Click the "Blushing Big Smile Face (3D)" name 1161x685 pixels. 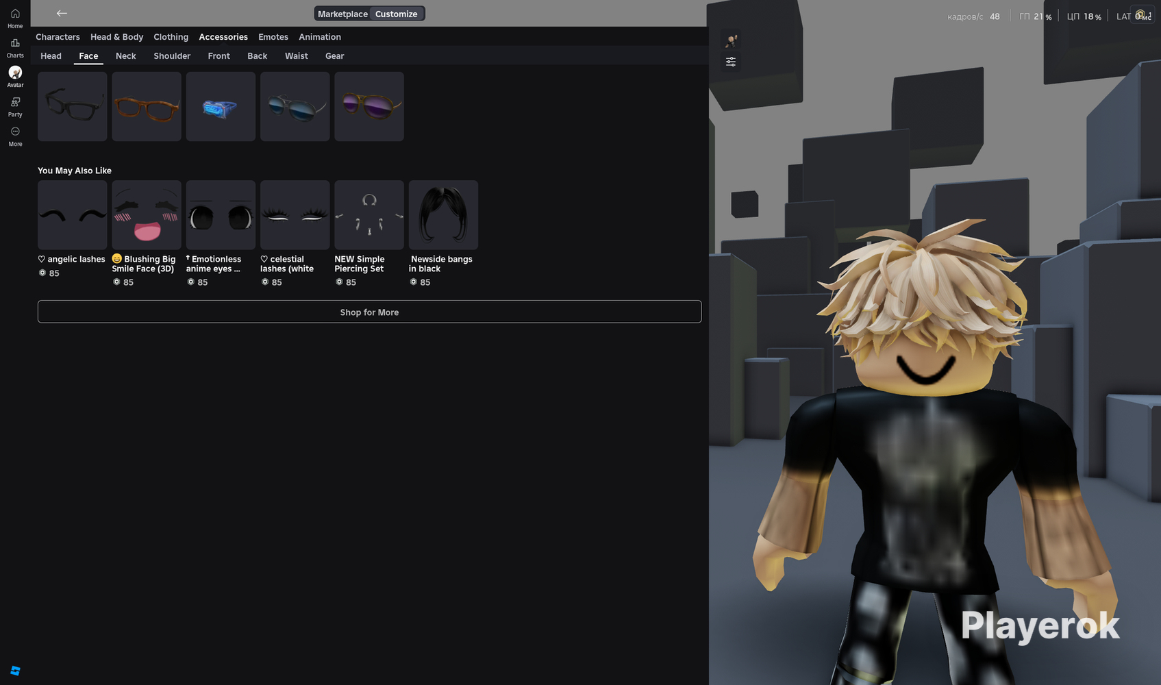(x=144, y=264)
